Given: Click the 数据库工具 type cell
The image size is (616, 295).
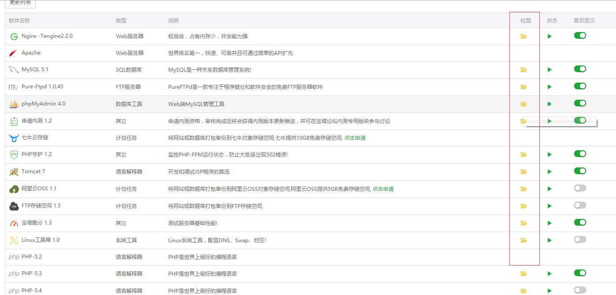Looking at the screenshot, I should click(x=129, y=104).
